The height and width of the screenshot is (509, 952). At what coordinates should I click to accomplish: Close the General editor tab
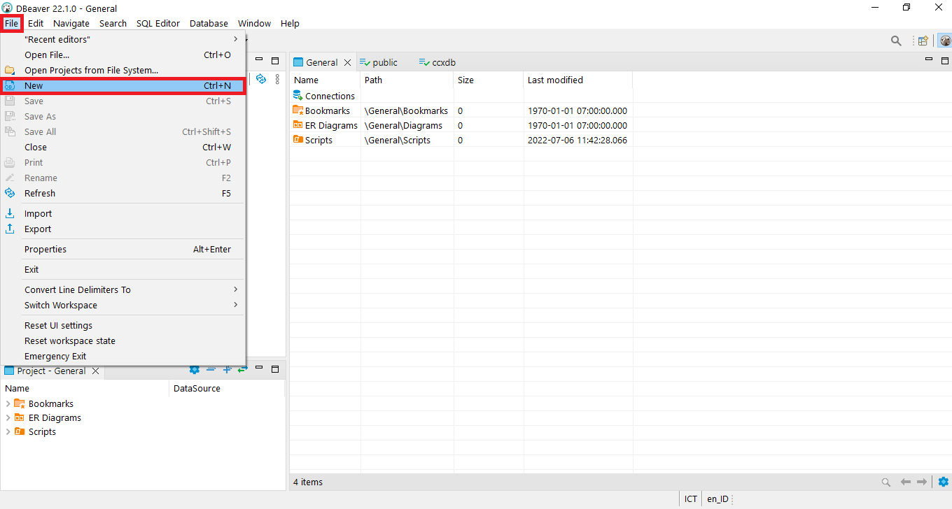[x=347, y=62]
